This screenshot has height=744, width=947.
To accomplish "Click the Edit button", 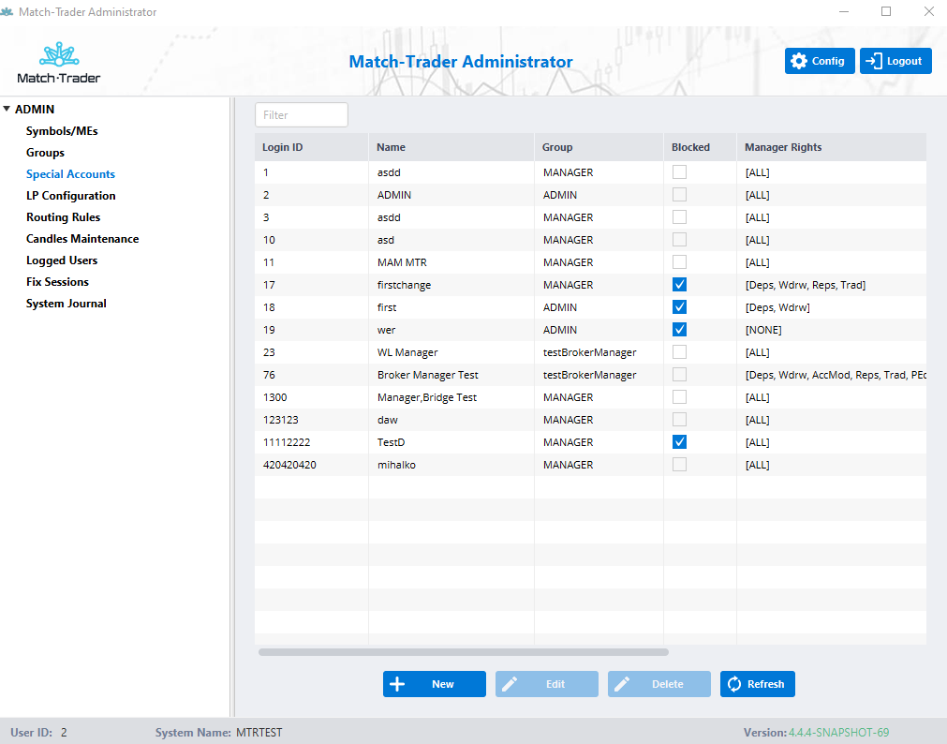I will pos(547,684).
